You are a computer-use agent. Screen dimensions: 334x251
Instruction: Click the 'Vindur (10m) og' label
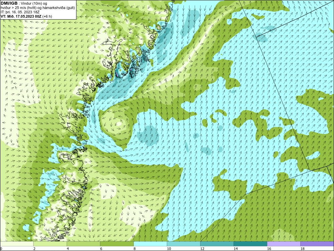click(34, 4)
